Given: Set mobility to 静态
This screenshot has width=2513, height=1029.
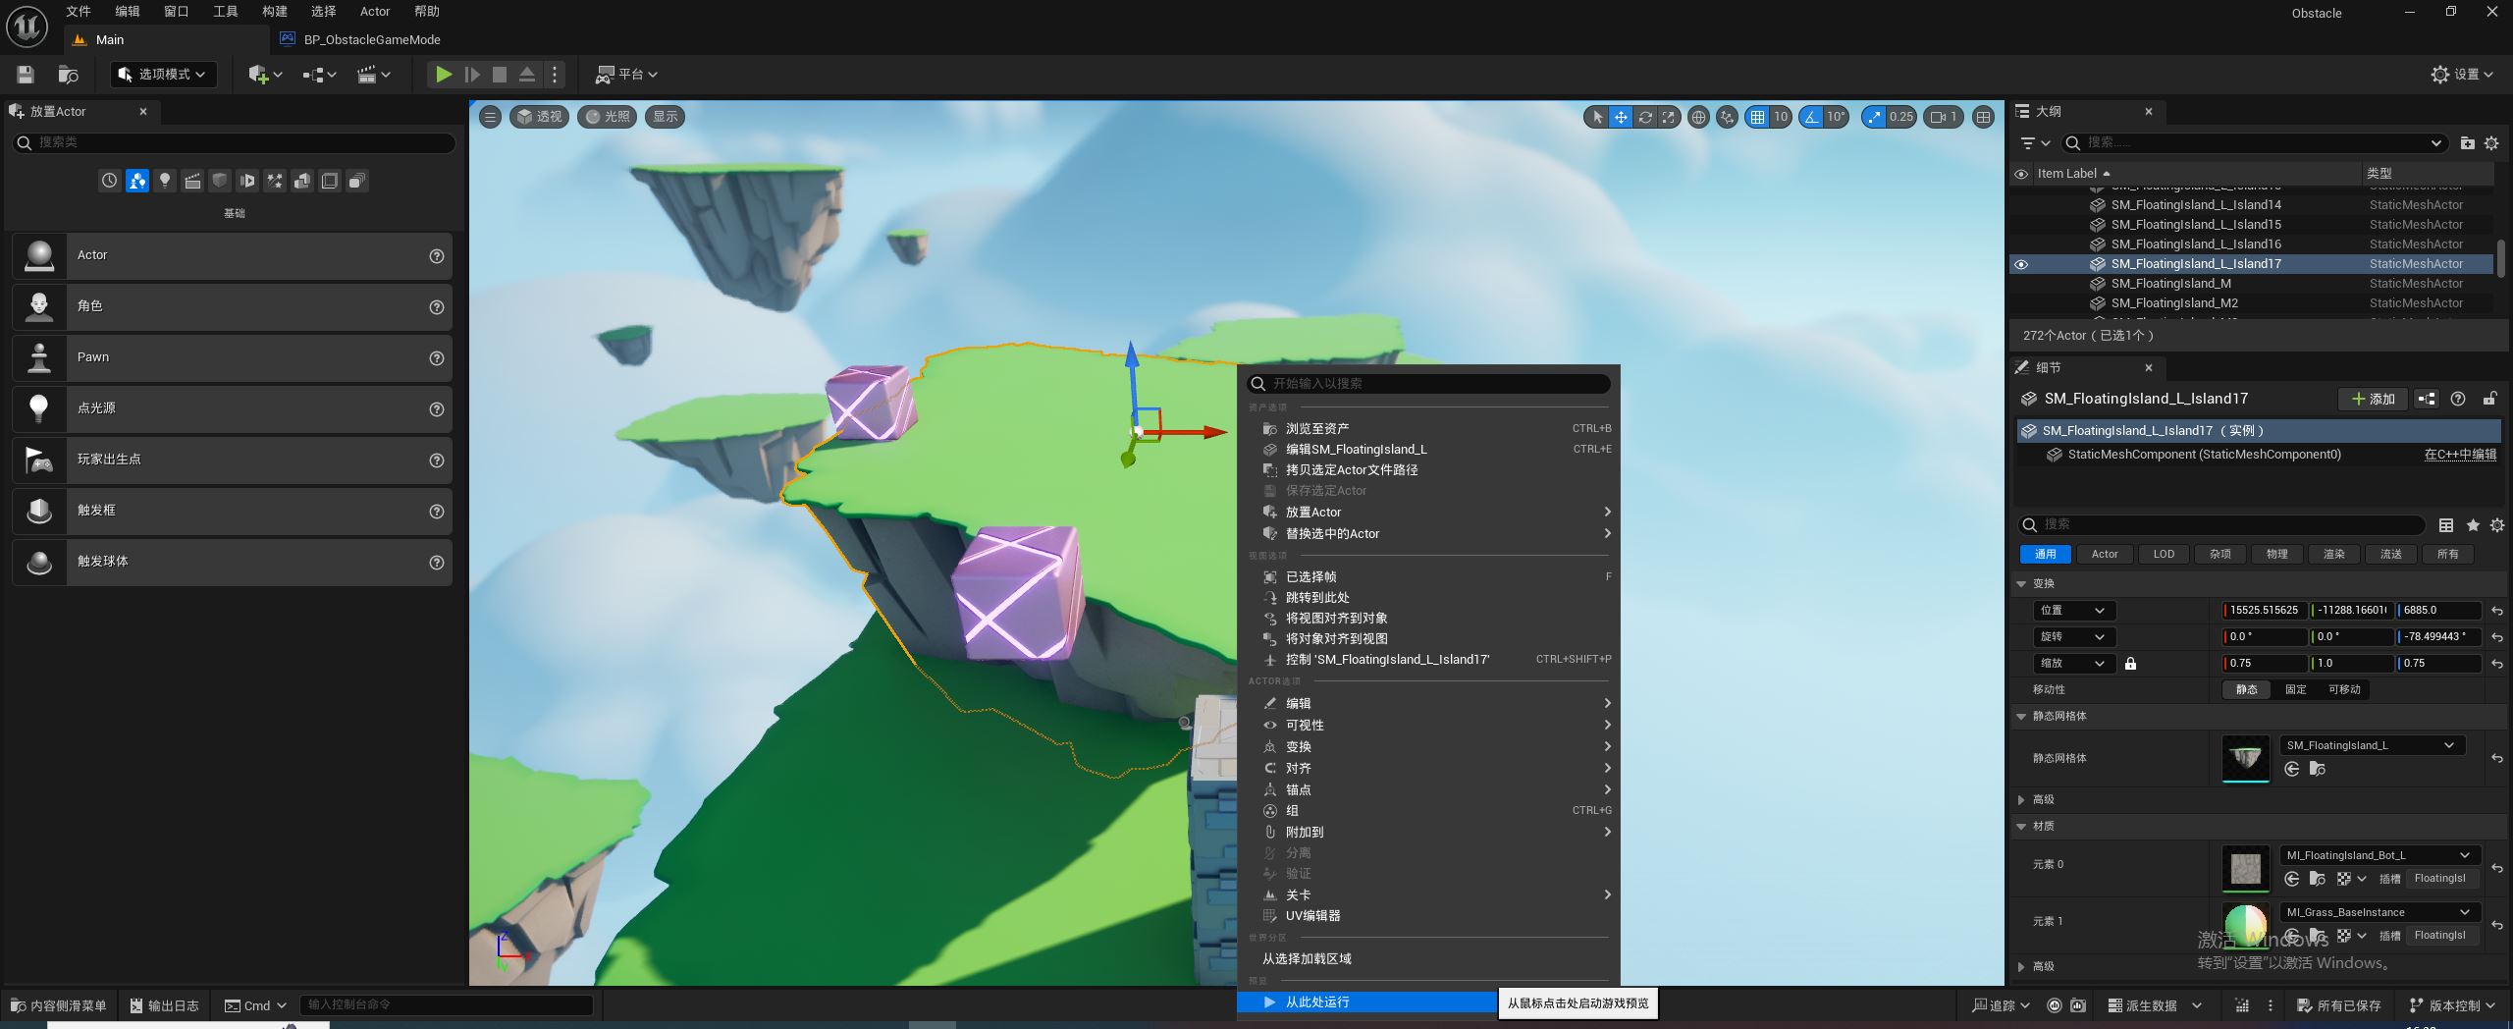Looking at the screenshot, I should (x=2247, y=690).
